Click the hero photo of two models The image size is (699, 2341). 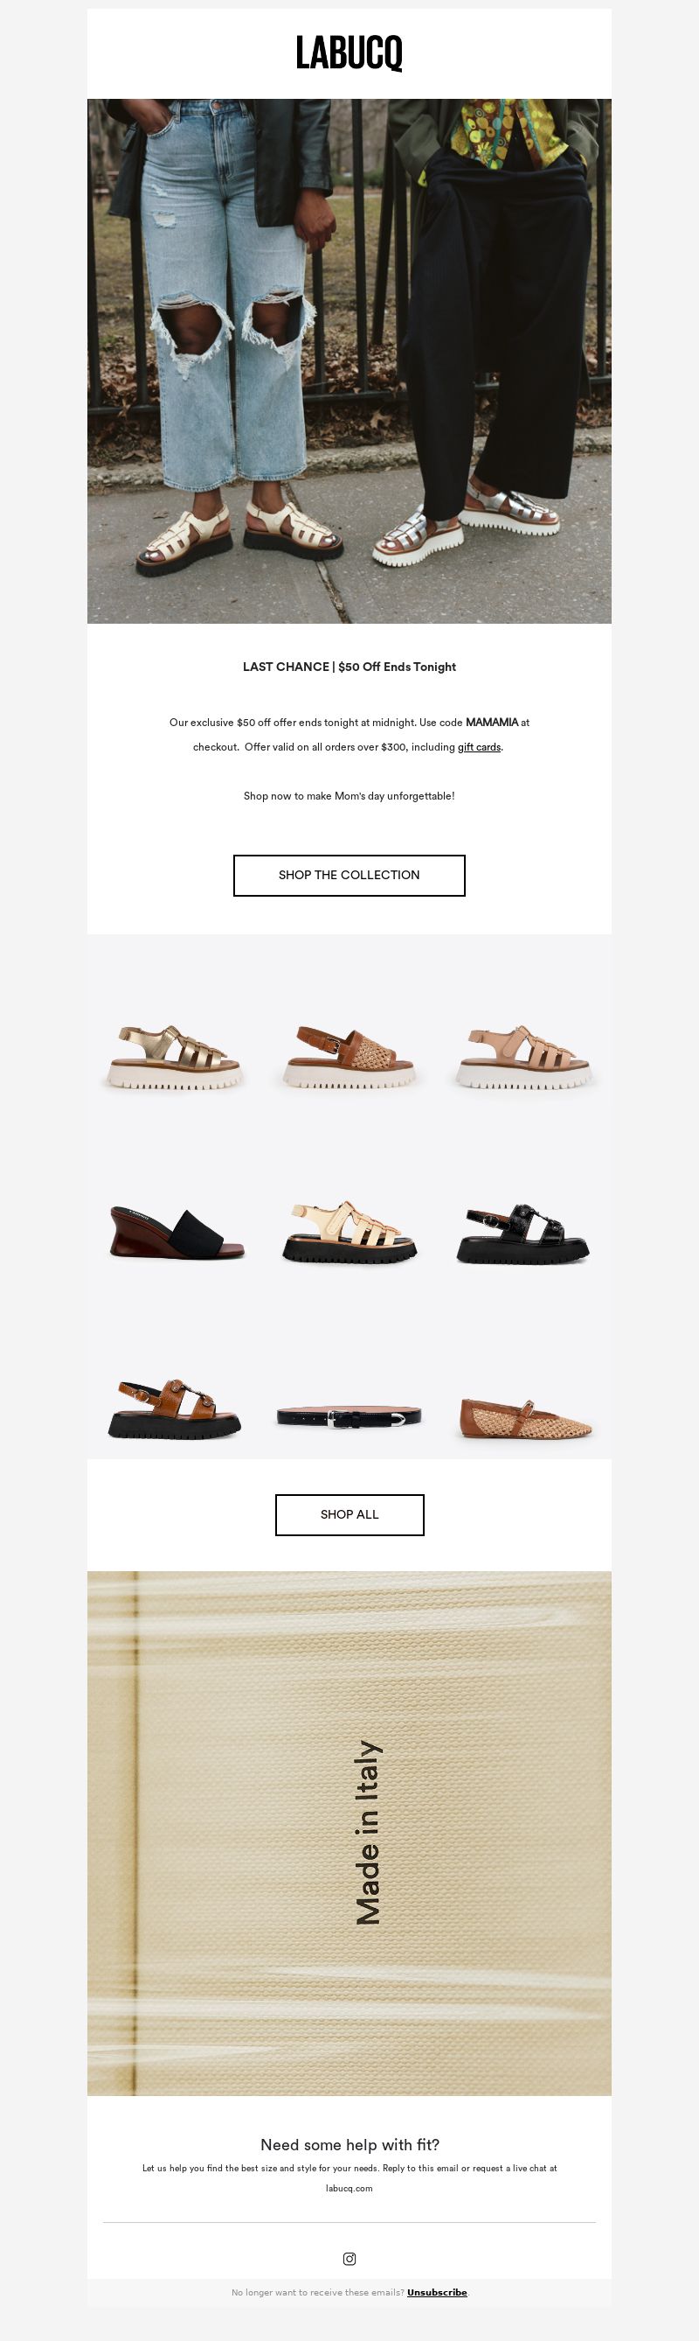(x=349, y=360)
